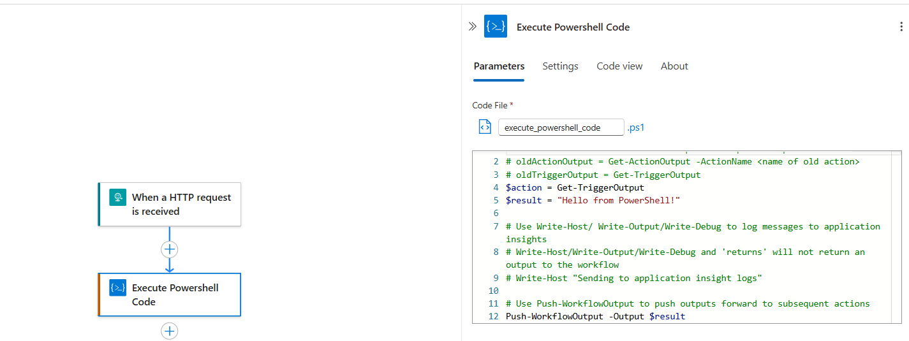Open the three-dot more options menu
Viewport: 909px width, 341px height.
pos(901,27)
